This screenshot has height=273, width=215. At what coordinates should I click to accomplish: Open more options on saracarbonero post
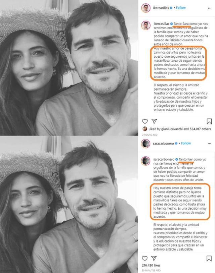209,144
